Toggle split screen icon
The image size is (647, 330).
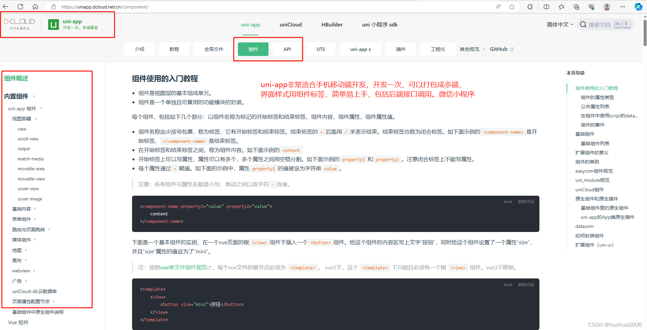(546, 7)
